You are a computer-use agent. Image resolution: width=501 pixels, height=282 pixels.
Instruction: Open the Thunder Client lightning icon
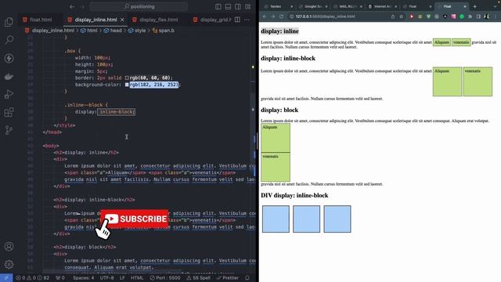(x=9, y=58)
